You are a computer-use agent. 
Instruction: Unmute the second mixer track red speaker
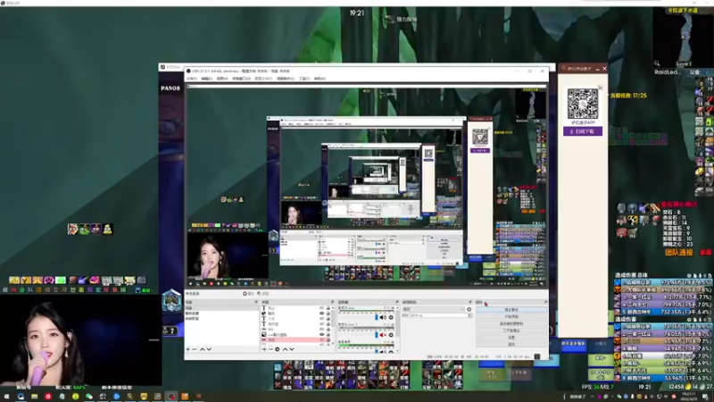[383, 335]
